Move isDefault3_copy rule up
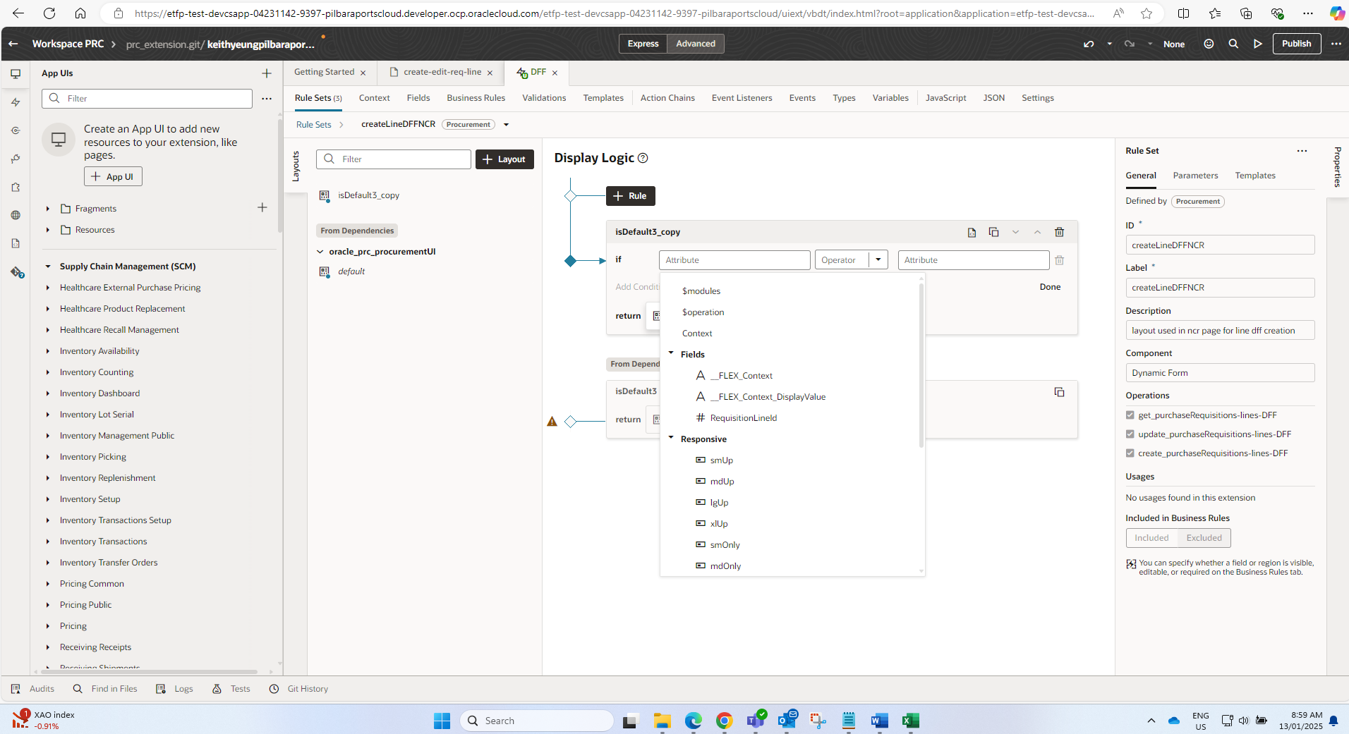Screen dimensions: 1349x734 coord(1037,232)
